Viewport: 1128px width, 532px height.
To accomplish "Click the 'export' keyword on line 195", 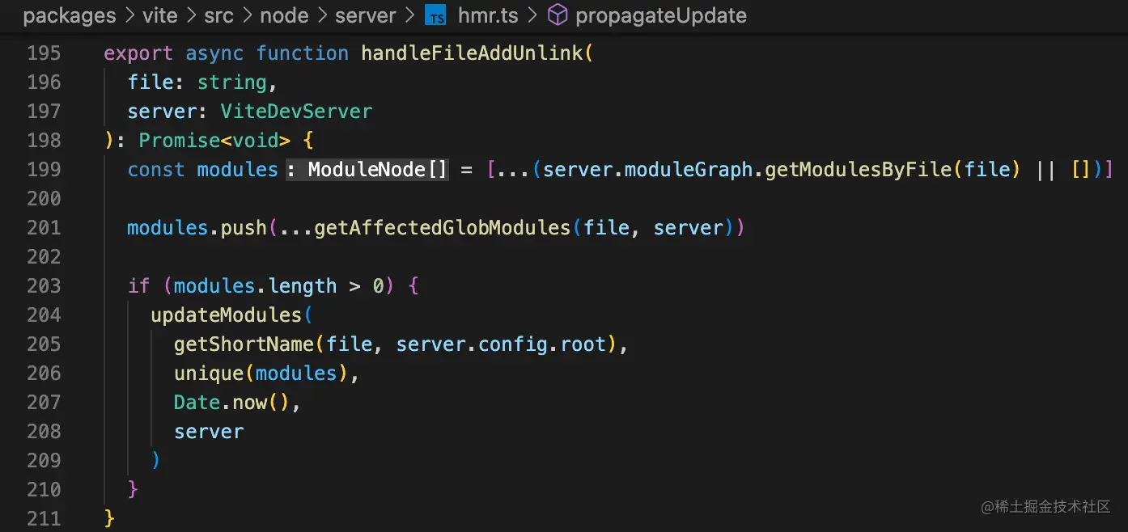I will pos(138,53).
